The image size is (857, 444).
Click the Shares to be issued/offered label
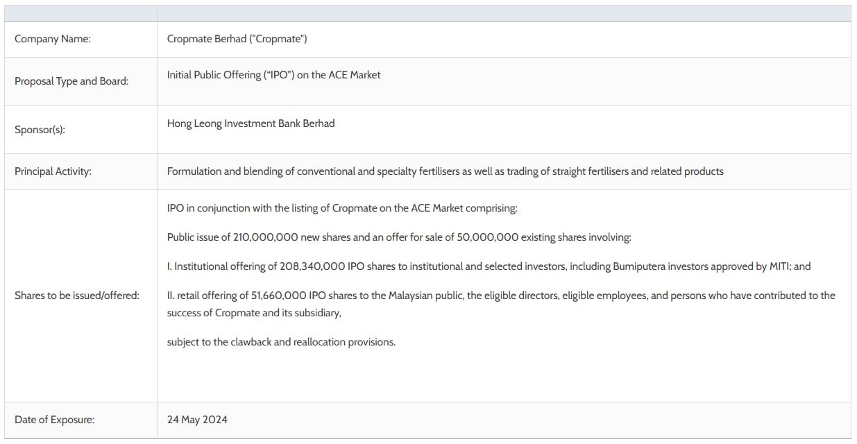(x=77, y=296)
